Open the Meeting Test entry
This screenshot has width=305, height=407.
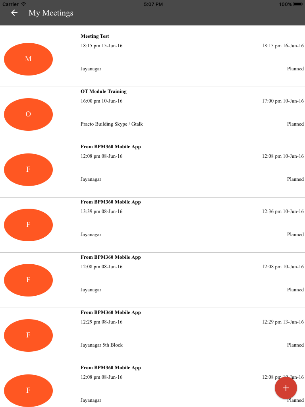click(95, 36)
